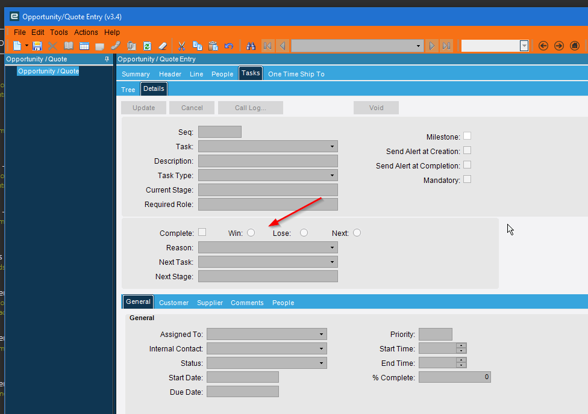Viewport: 588px width, 414px height.
Task: Switch to the Header tab
Action: [170, 74]
